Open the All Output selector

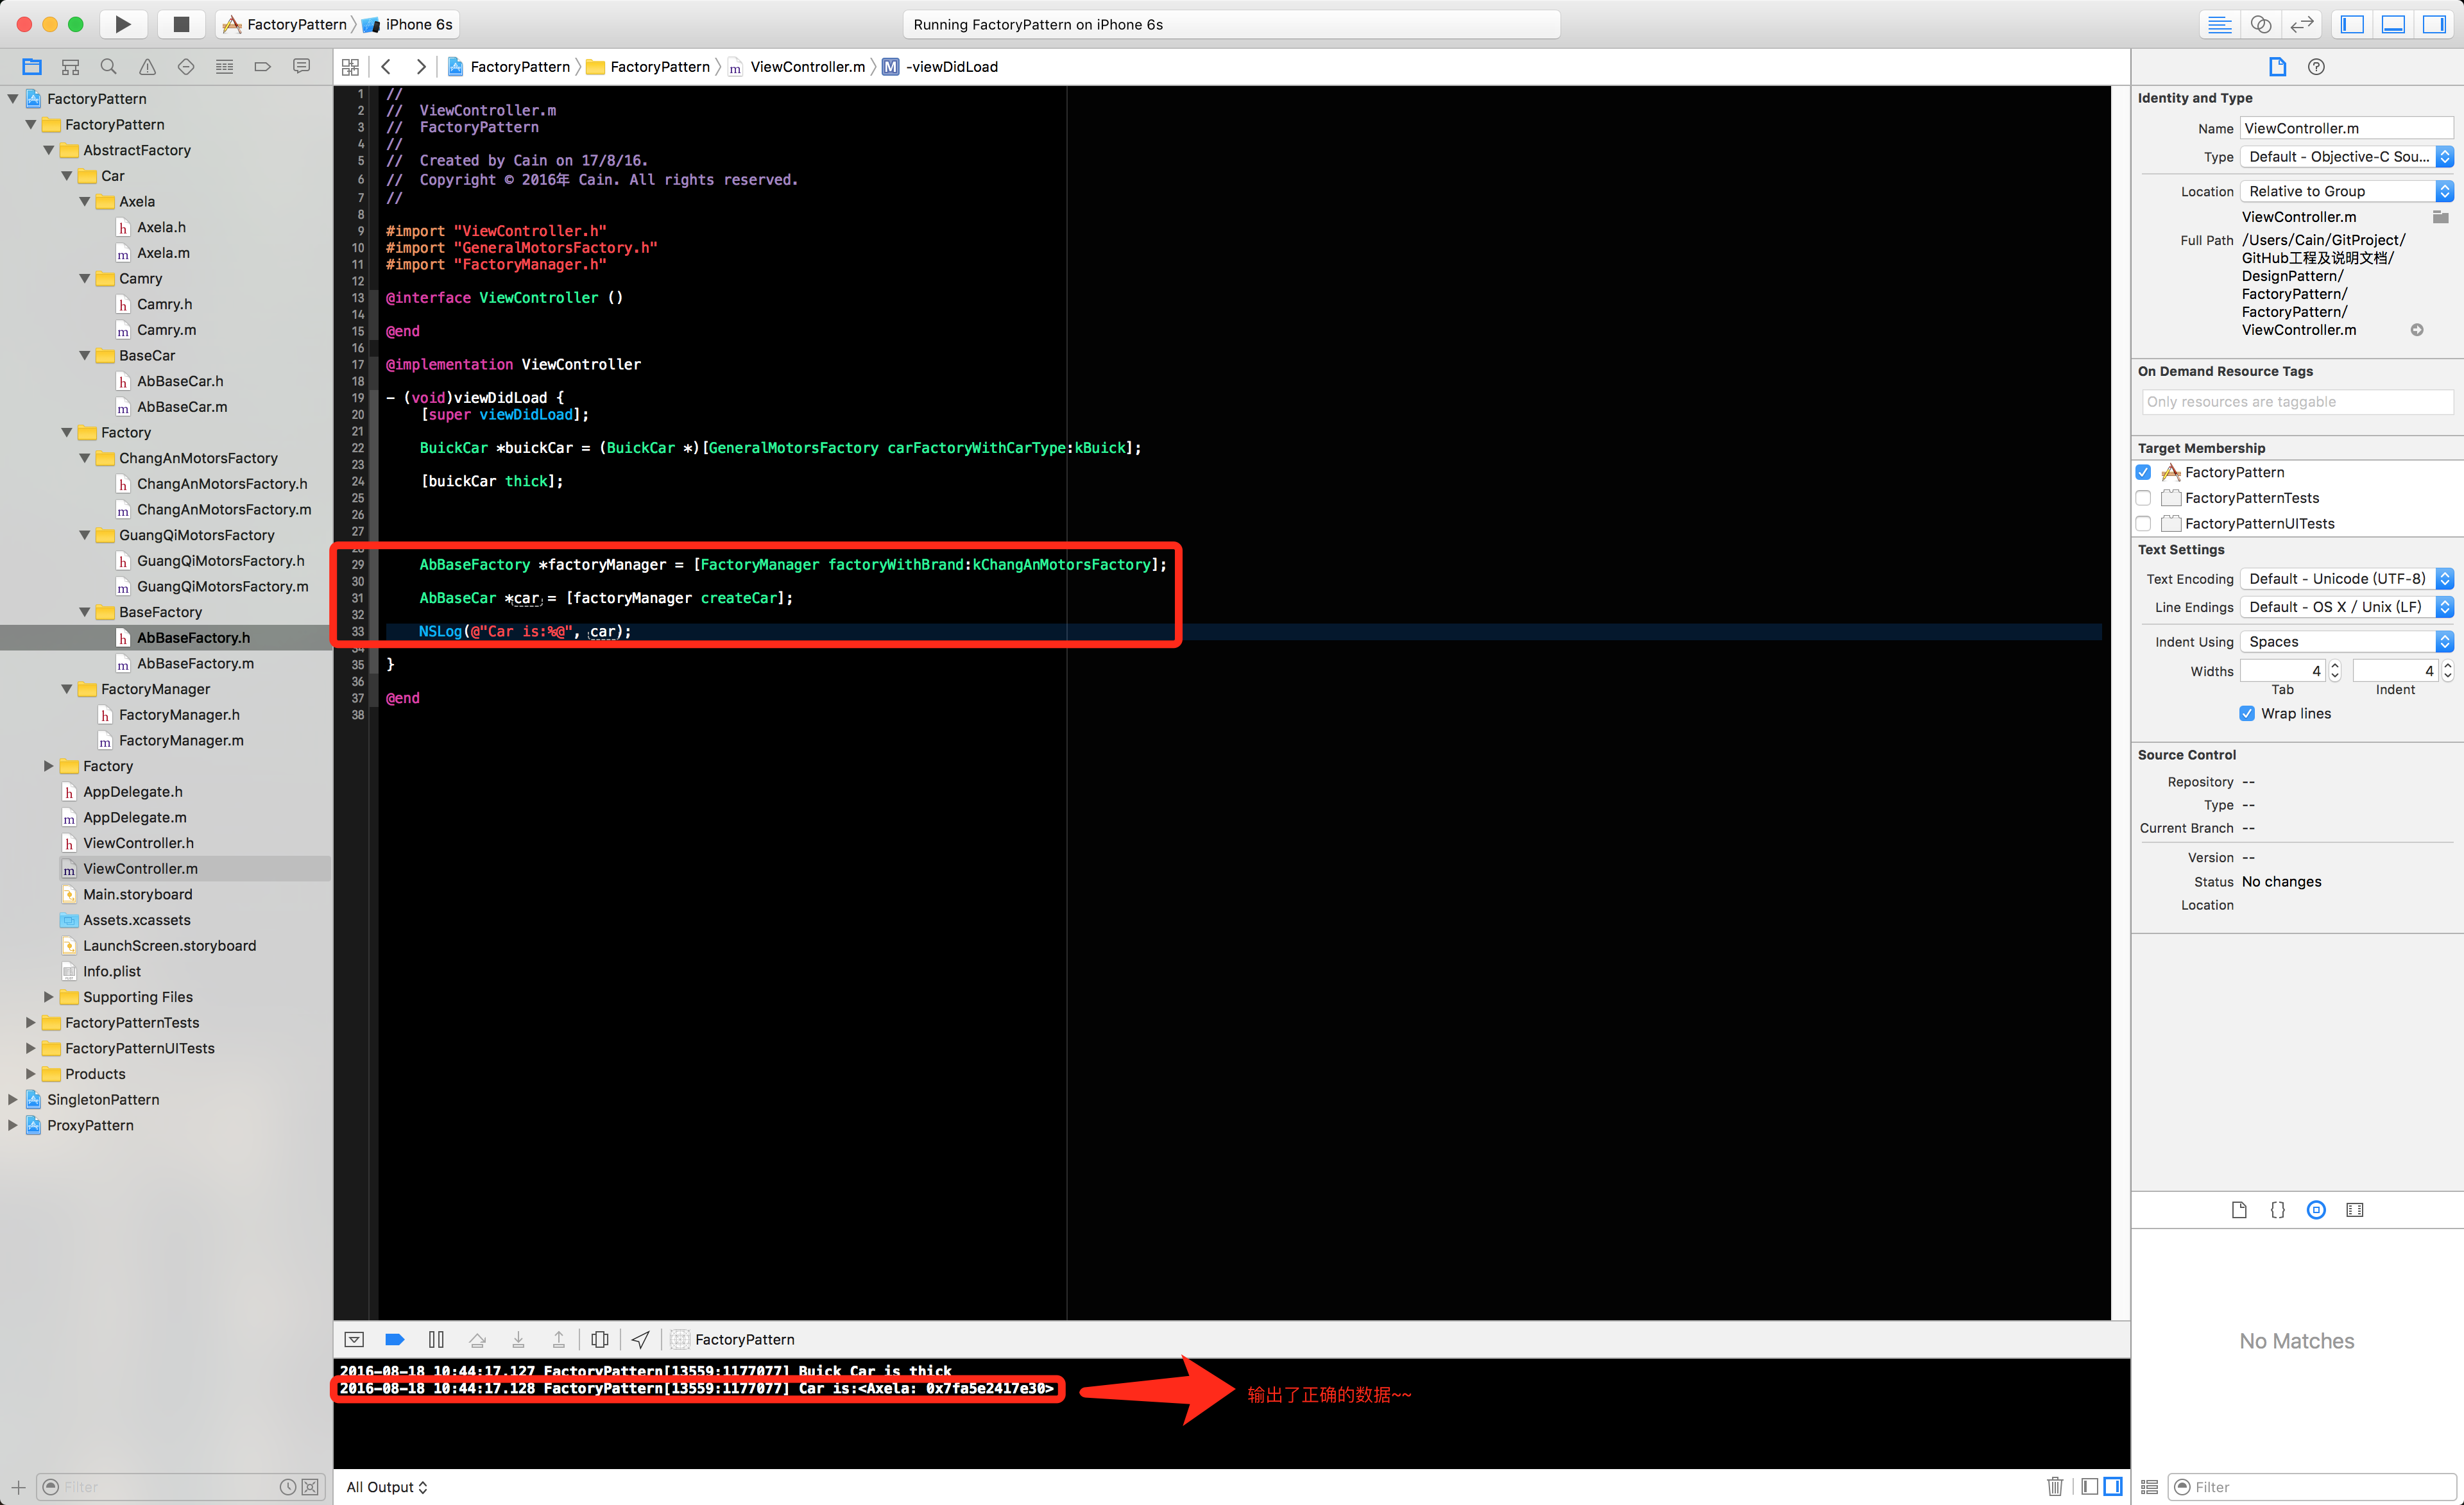(387, 1487)
